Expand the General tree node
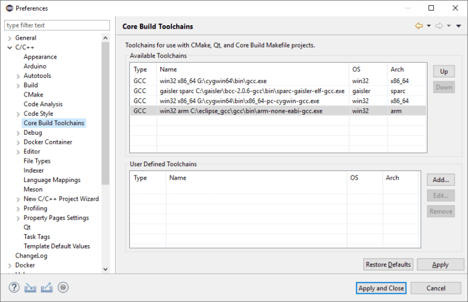The image size is (468, 302). point(10,38)
